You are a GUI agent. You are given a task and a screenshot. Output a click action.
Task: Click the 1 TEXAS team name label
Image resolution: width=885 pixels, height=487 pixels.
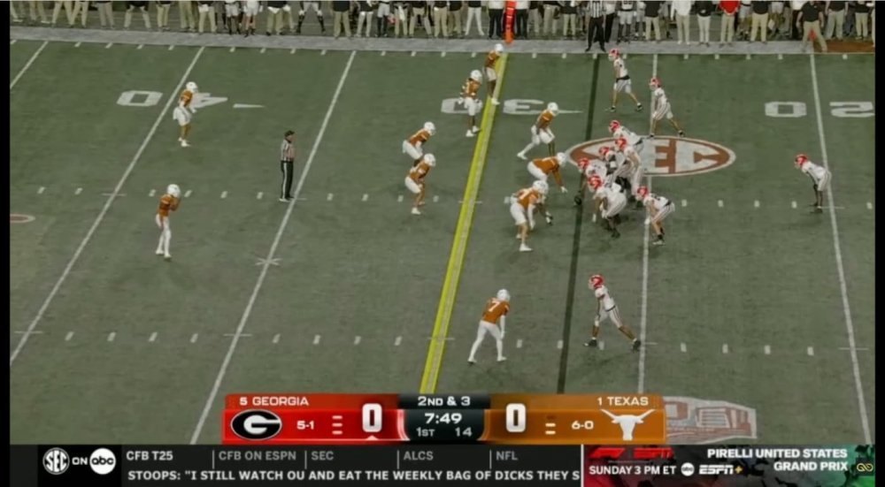click(622, 401)
